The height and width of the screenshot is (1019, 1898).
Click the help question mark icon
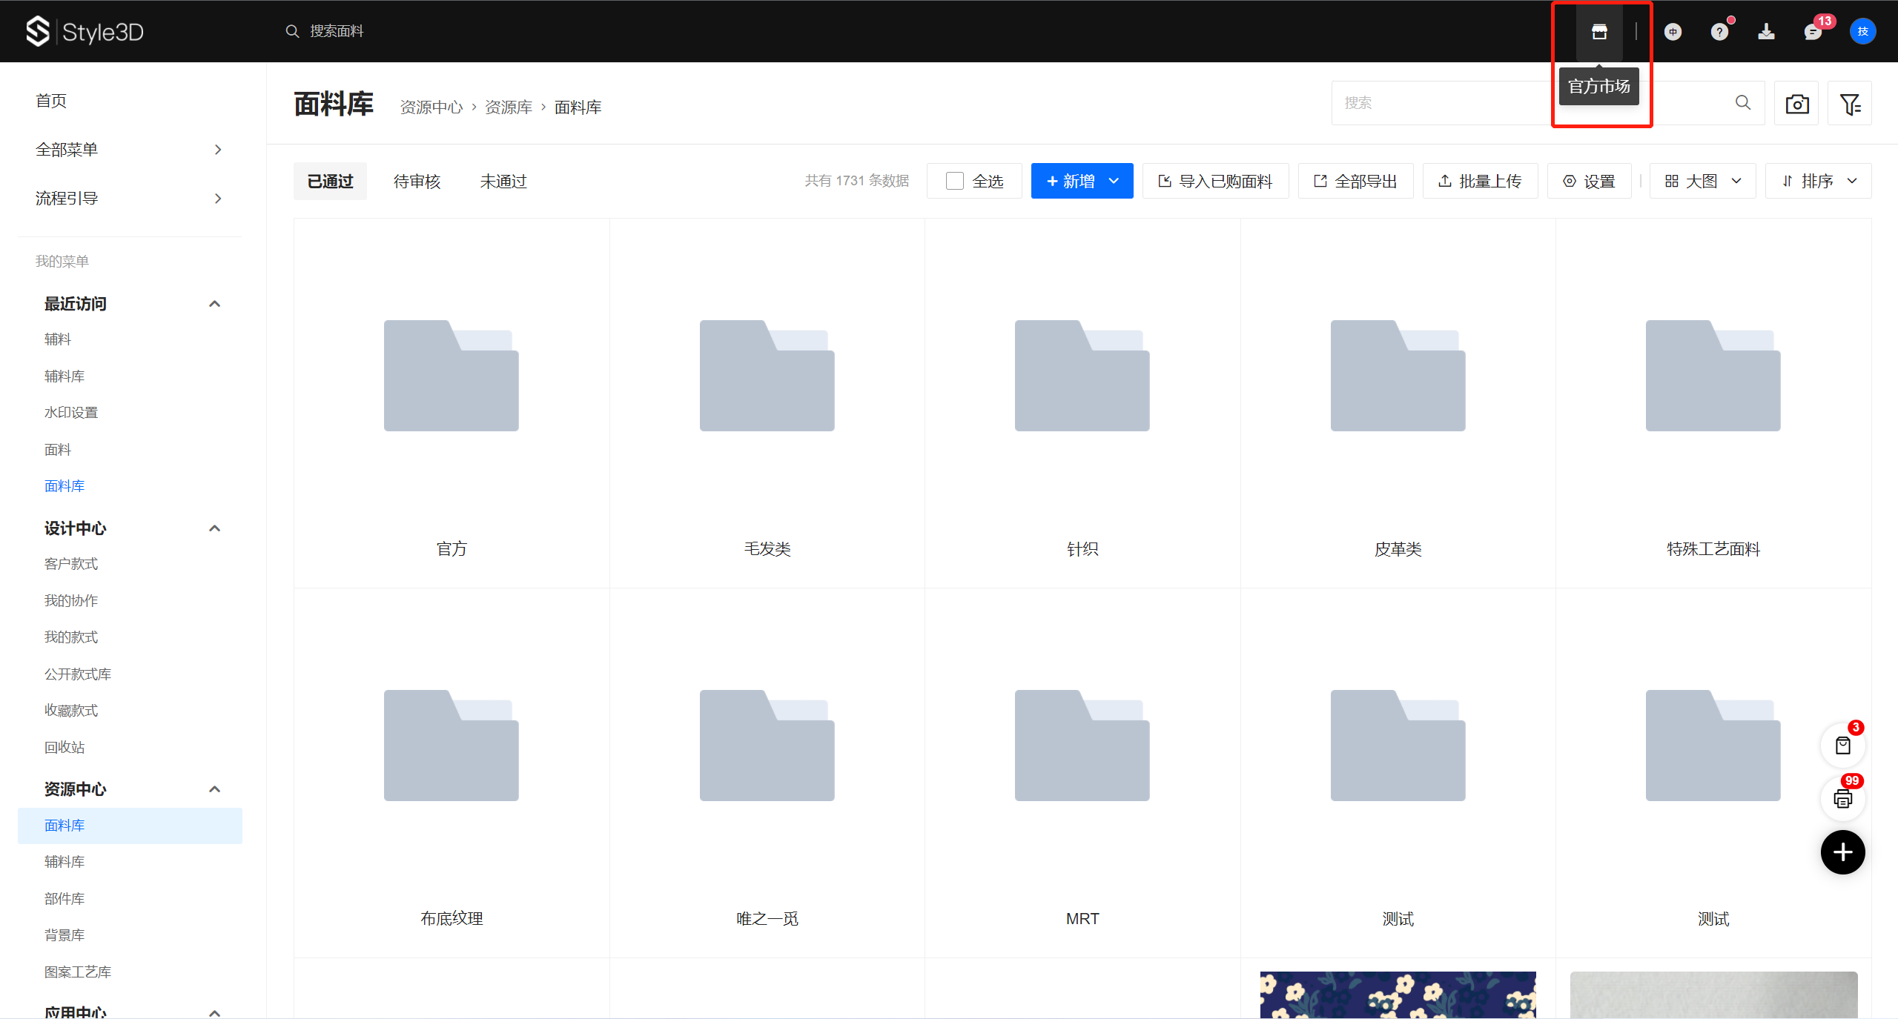1719,32
